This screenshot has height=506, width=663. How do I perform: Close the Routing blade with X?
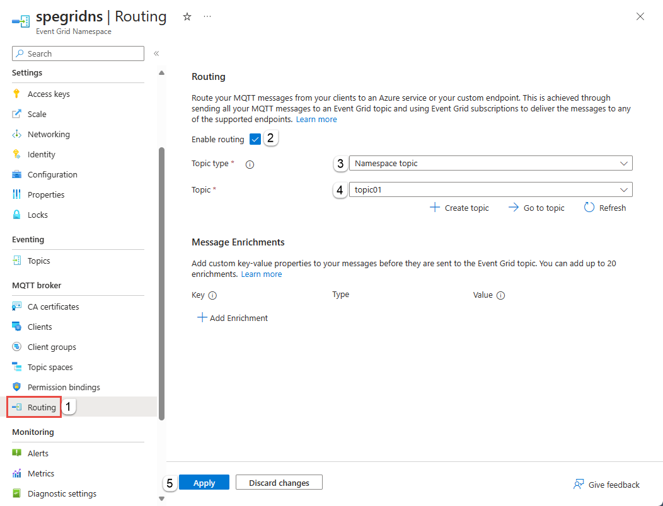640,16
